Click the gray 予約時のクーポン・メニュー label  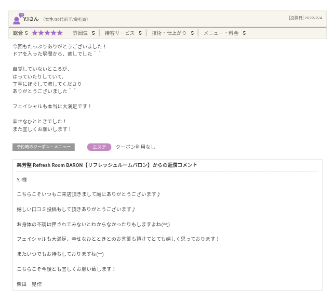point(44,147)
